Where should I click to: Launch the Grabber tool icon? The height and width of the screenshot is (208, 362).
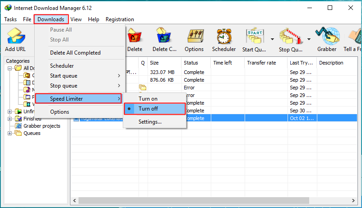[x=327, y=36]
